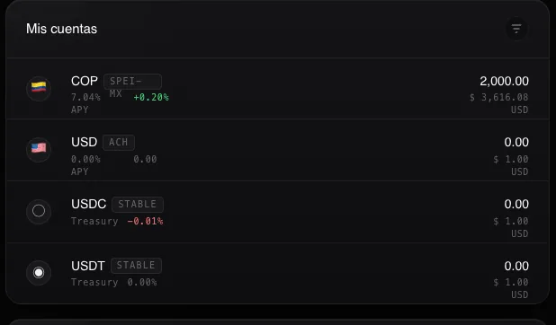The width and height of the screenshot is (556, 325).
Task: Click the STABLE badge on USDC
Action: pyautogui.click(x=138, y=205)
